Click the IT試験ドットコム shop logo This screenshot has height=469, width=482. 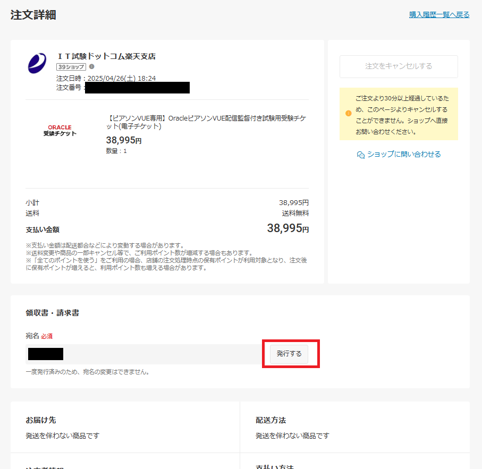(37, 63)
